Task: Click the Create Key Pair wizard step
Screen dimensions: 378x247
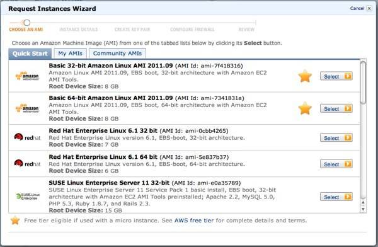Action: click(132, 30)
